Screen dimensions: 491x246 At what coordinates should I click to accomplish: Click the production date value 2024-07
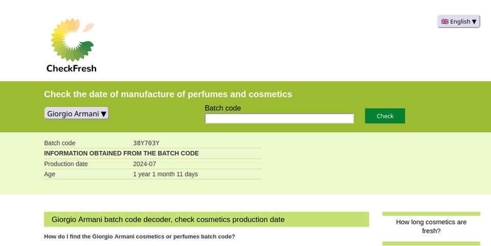click(144, 164)
